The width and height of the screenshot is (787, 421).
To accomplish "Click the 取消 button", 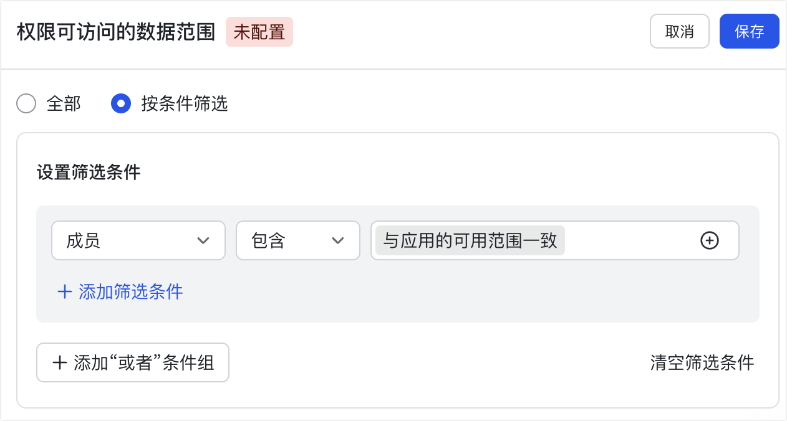I will pos(679,31).
